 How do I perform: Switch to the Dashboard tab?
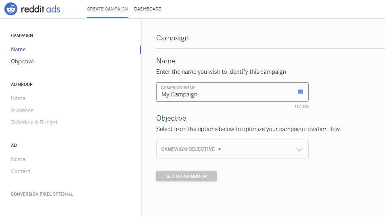pyautogui.click(x=148, y=9)
